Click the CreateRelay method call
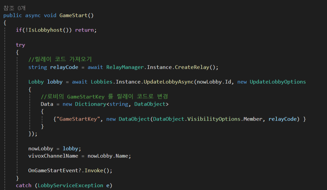Screen dimensions: 327x190 (x=192, y=67)
